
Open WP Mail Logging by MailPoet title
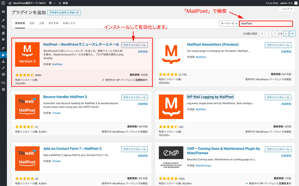(210, 97)
